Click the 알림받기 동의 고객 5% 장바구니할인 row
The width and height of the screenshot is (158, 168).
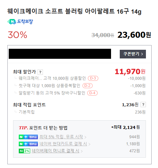[79, 93]
